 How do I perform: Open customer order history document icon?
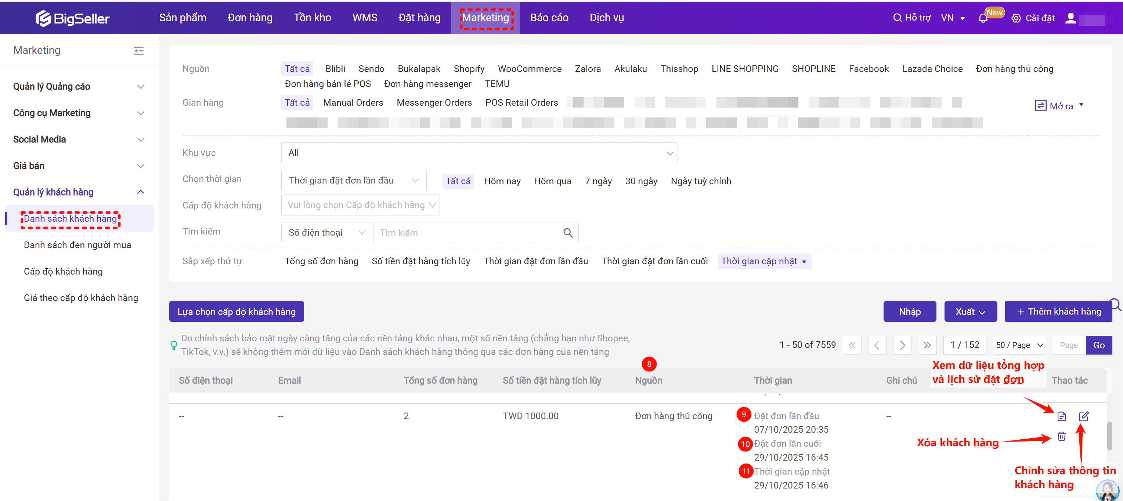[x=1061, y=416]
